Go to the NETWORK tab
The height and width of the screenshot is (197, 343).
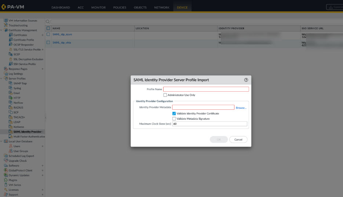[x=162, y=7]
